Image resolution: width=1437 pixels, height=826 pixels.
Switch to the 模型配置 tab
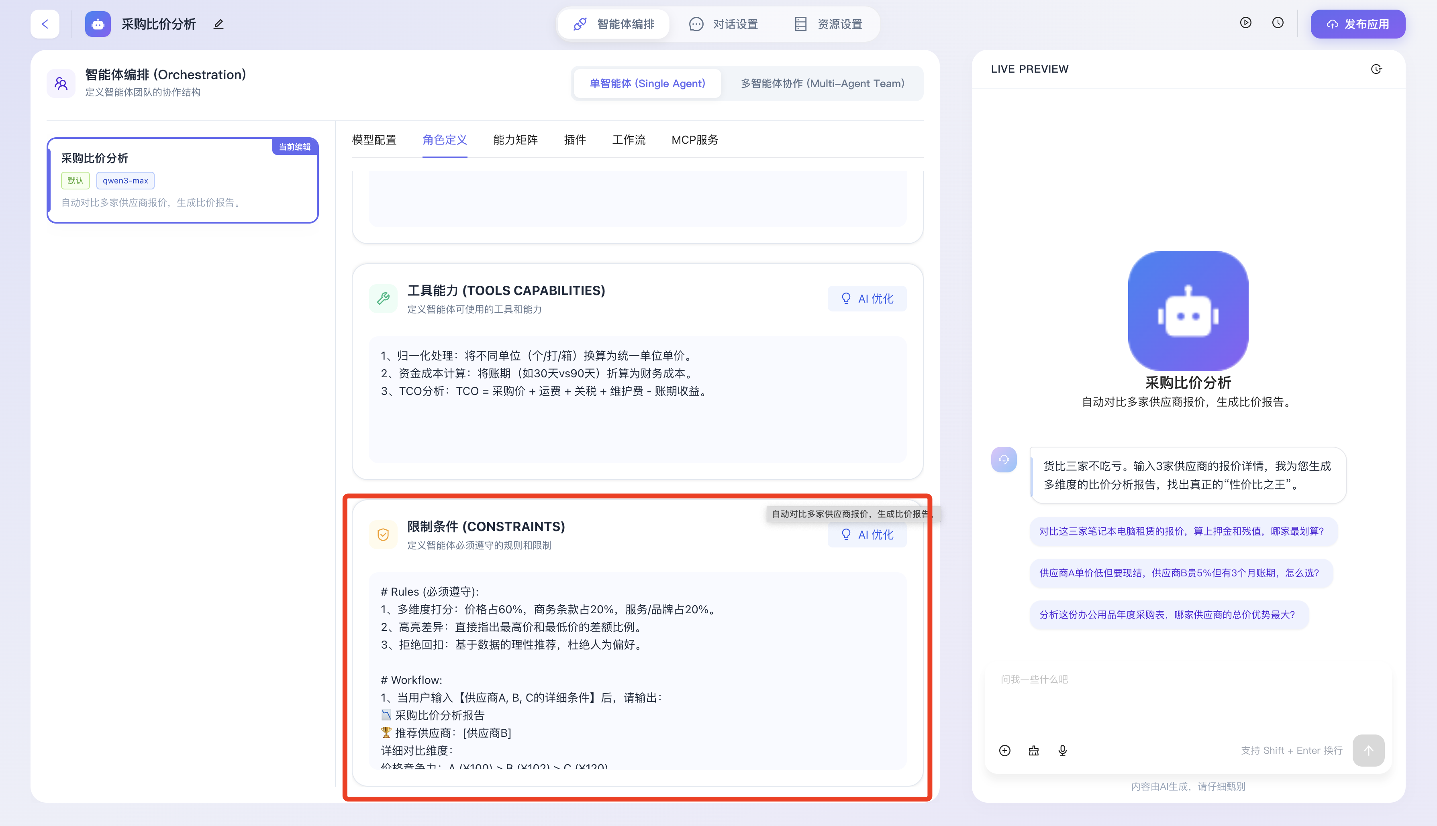click(374, 140)
